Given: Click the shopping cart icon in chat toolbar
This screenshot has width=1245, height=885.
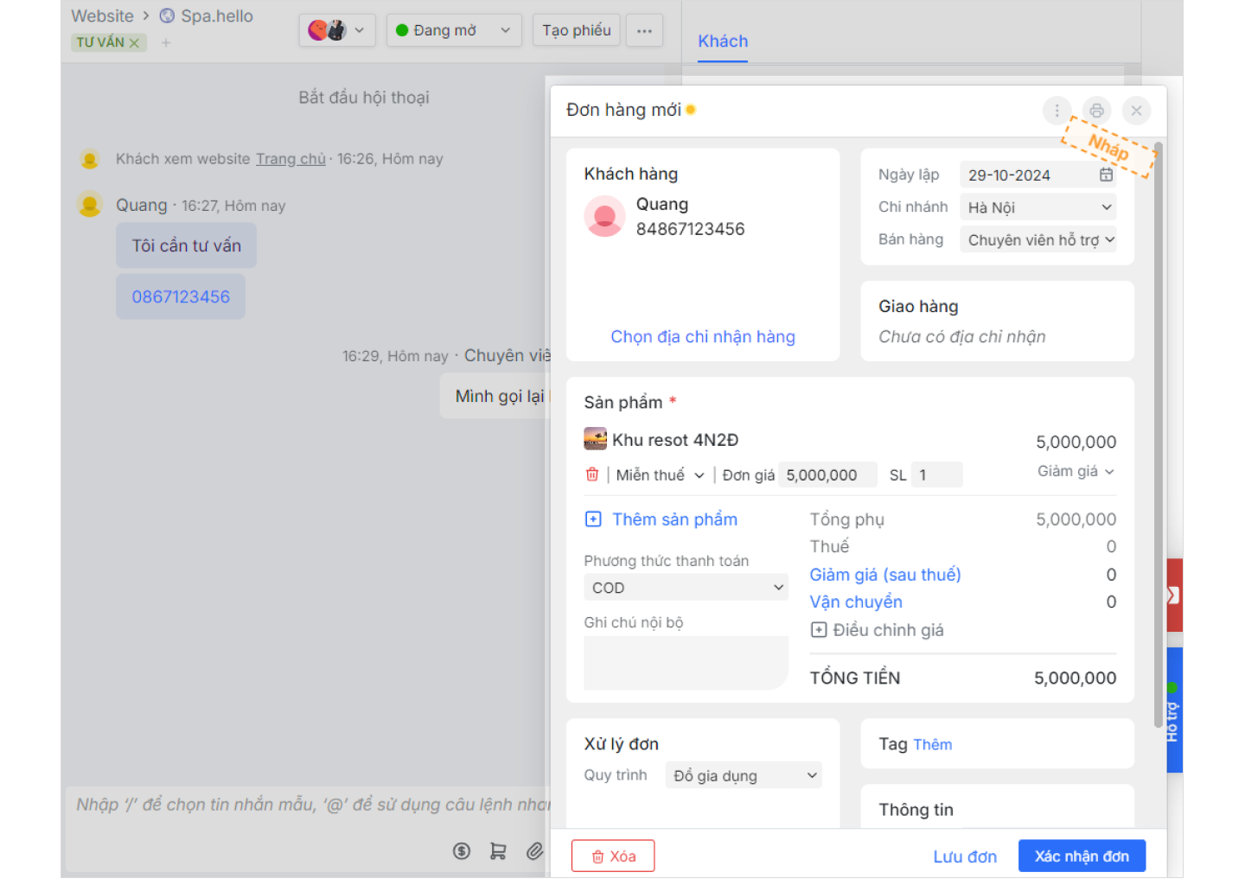Looking at the screenshot, I should point(498,851).
